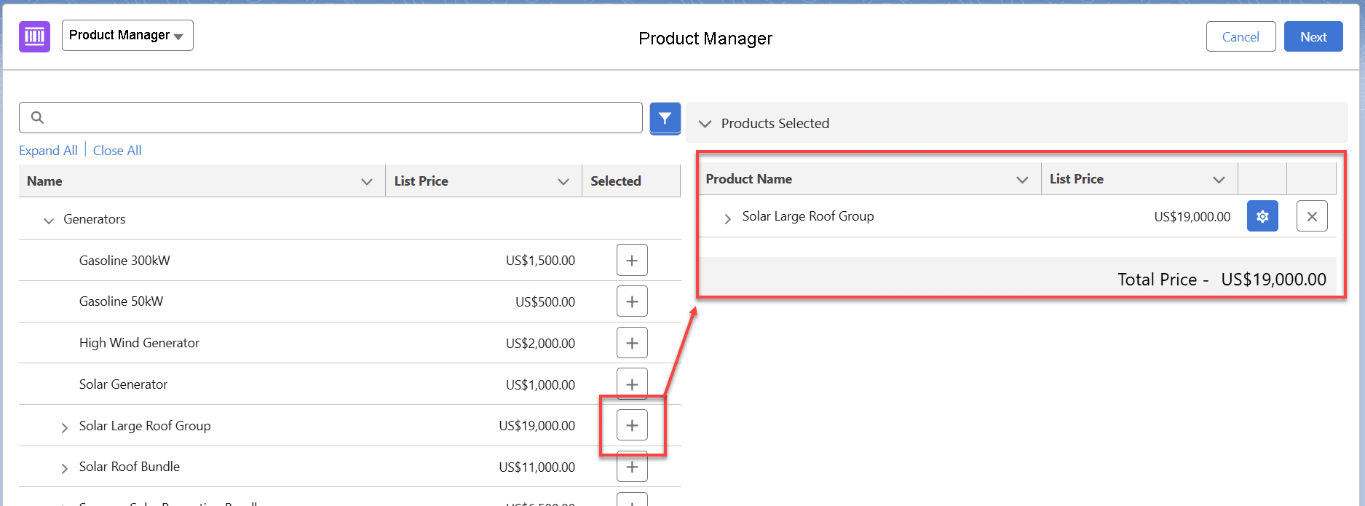Add Solar Roof Bundle with plus button
1365x506 pixels.
point(631,467)
